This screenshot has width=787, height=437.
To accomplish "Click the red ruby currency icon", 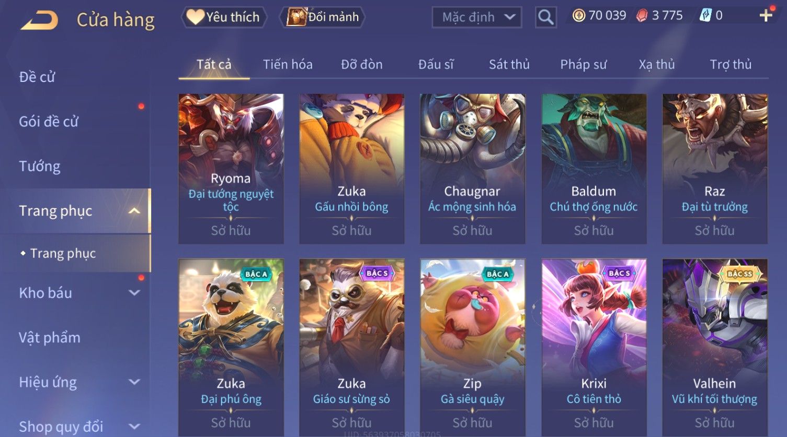I will tap(642, 16).
